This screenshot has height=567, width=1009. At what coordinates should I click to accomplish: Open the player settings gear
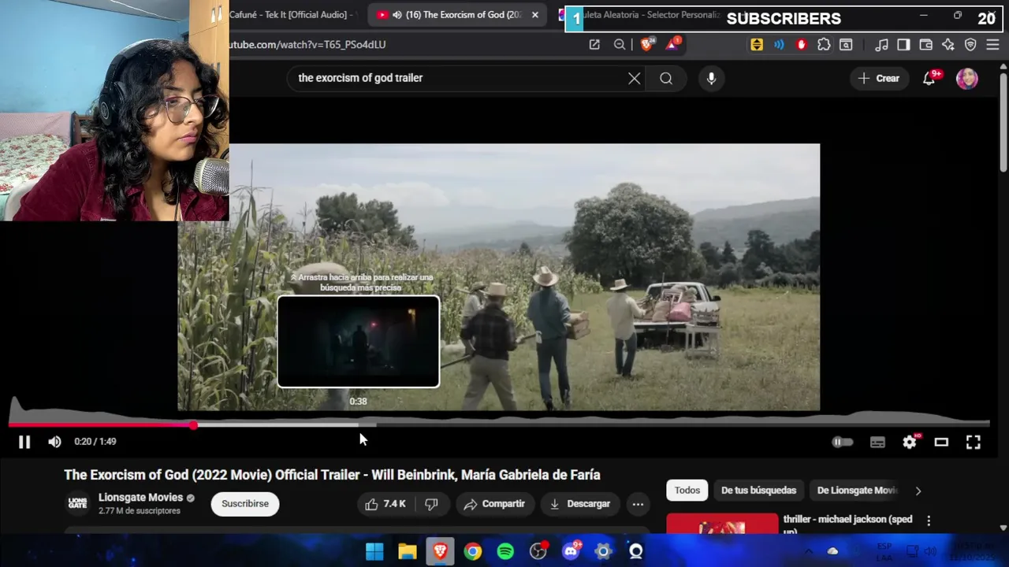[x=910, y=442]
